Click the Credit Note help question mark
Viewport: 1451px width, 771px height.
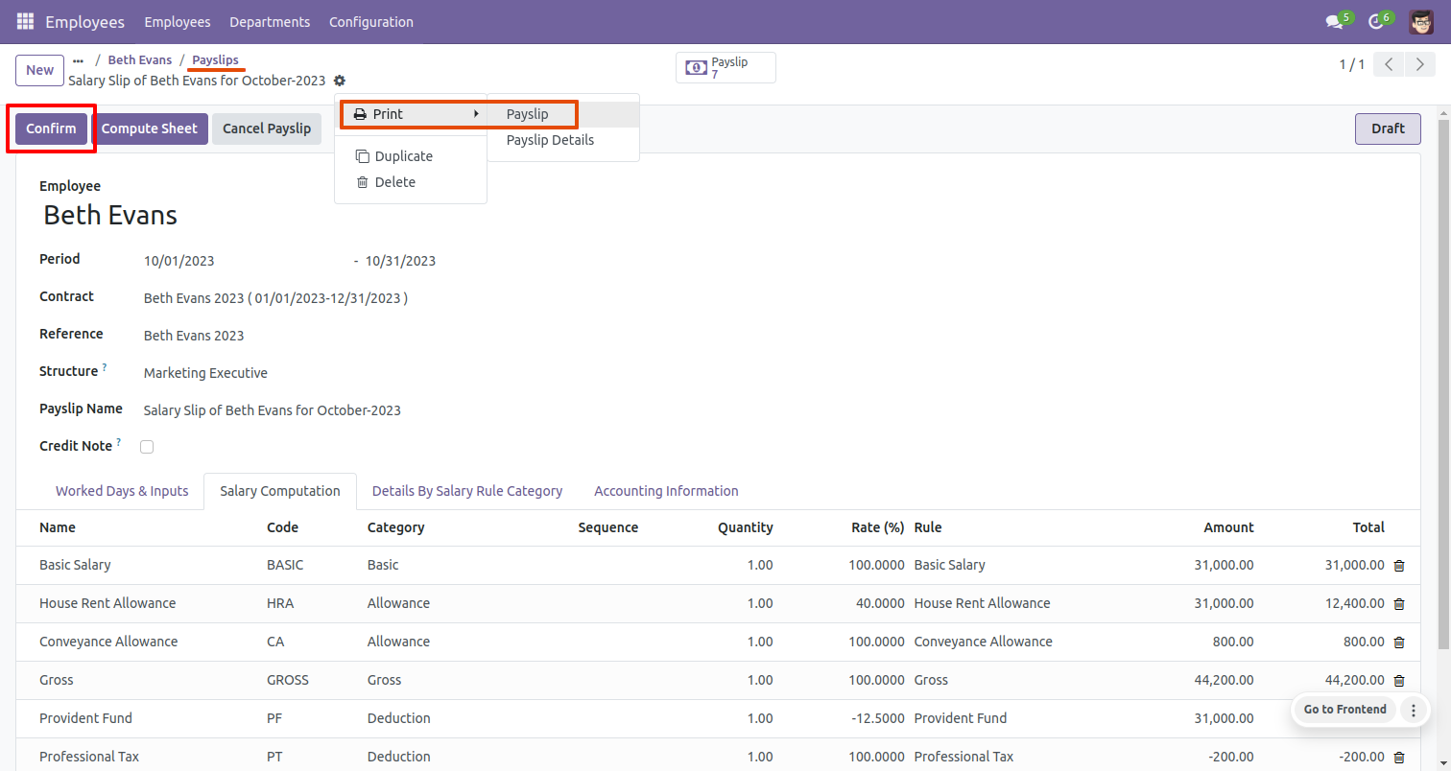[119, 442]
